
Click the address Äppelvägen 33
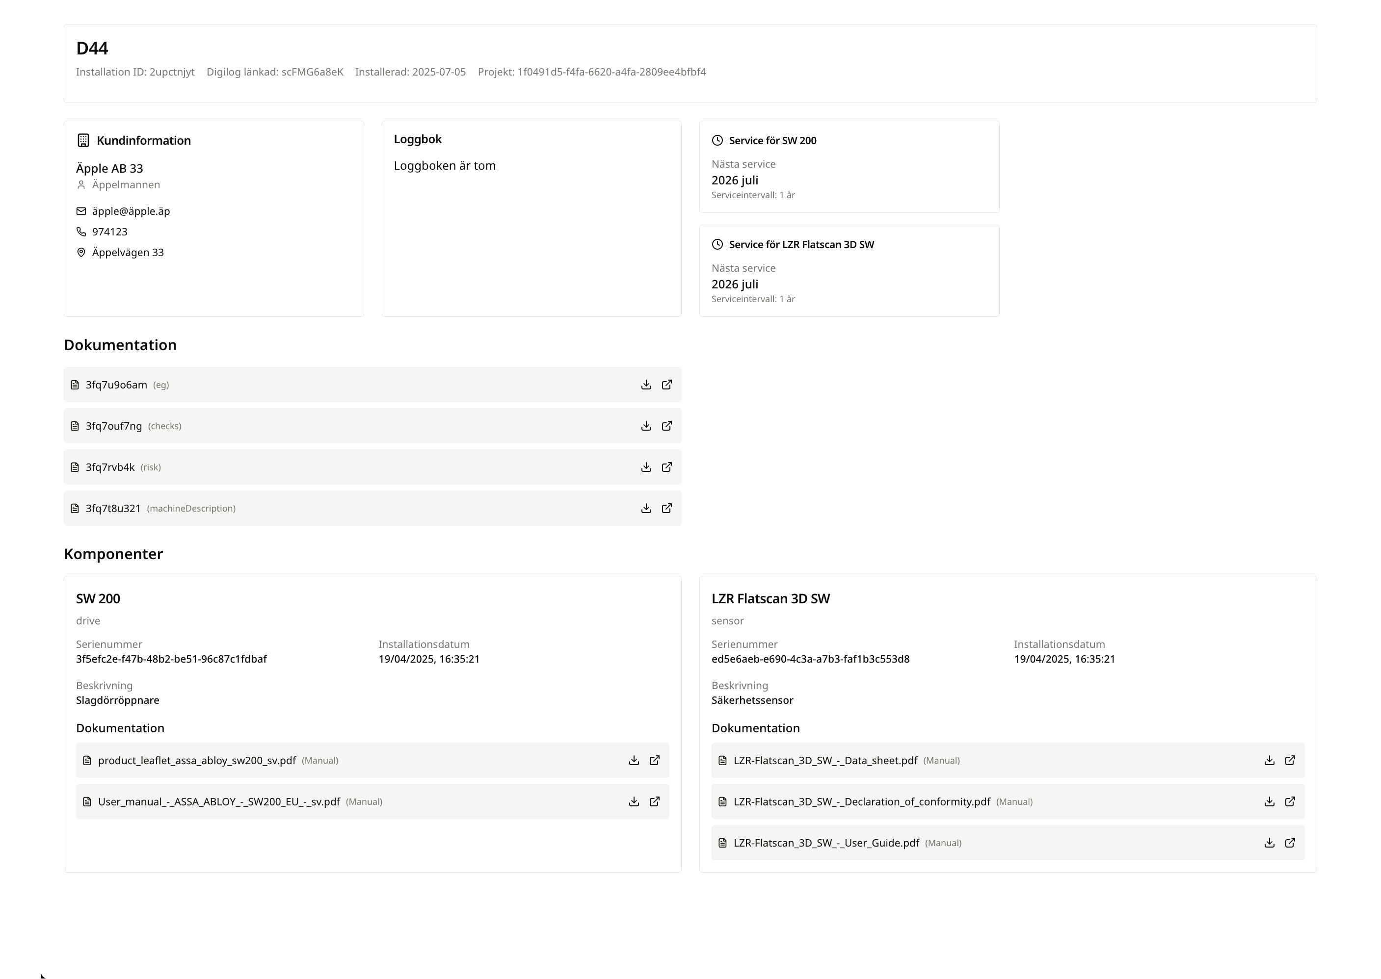pyautogui.click(x=128, y=252)
